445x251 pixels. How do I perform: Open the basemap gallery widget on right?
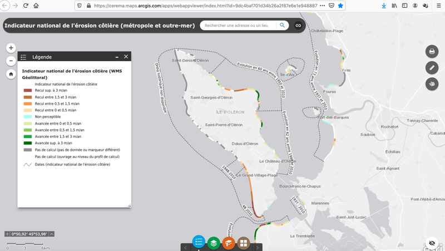(x=431, y=83)
